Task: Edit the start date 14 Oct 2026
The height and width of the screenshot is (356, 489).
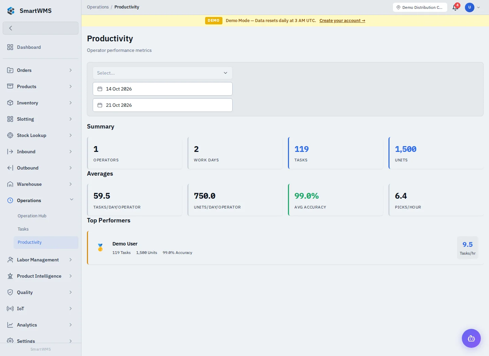Action: tap(163, 89)
